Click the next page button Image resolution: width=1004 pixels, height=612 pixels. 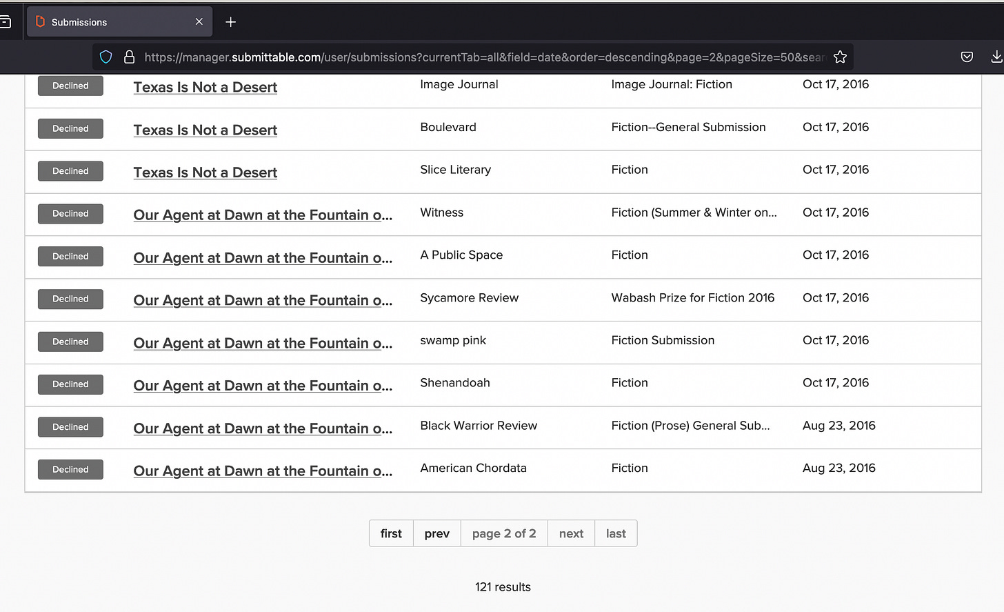point(571,533)
